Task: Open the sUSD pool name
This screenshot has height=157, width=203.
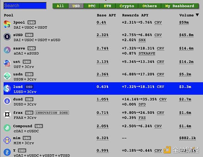Action: [x=18, y=35]
